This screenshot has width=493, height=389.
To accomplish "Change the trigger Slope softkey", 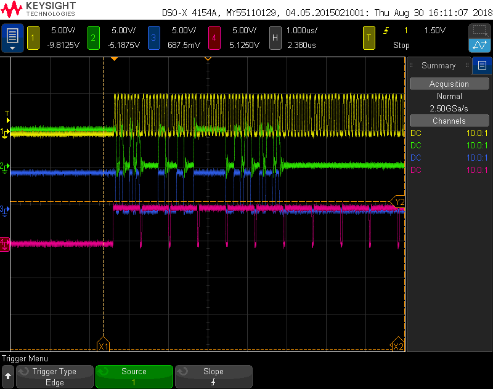I will click(x=214, y=377).
